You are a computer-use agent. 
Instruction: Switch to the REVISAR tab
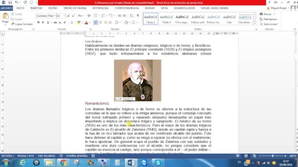coord(149,8)
